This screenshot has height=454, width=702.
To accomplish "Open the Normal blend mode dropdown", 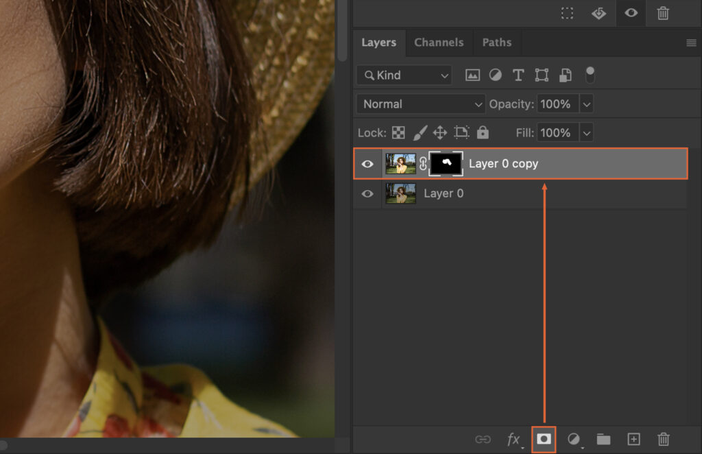I will [x=420, y=104].
